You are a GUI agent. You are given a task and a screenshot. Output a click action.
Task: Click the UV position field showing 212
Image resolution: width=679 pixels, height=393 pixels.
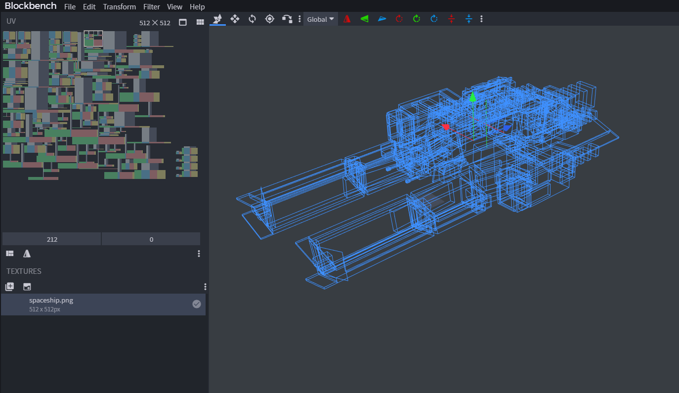pyautogui.click(x=52, y=239)
